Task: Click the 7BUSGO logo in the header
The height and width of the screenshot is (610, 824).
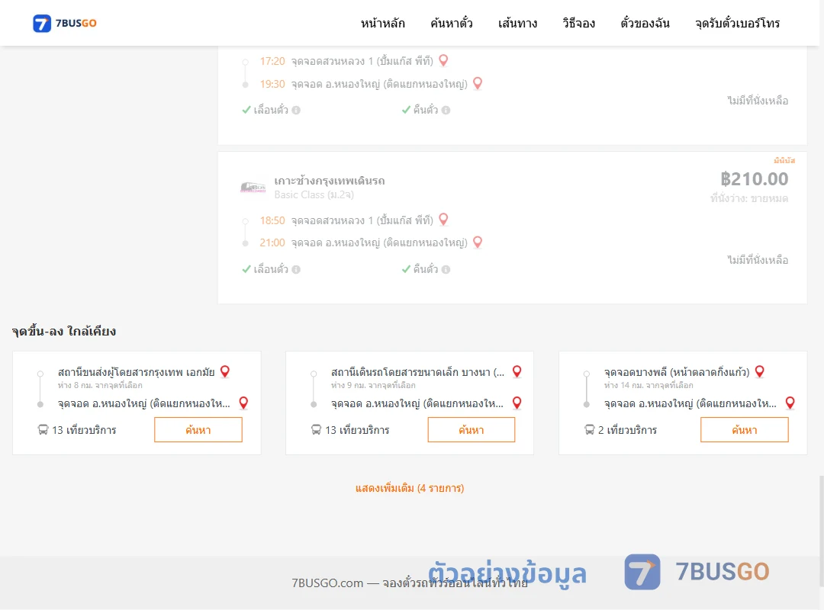Action: click(65, 23)
